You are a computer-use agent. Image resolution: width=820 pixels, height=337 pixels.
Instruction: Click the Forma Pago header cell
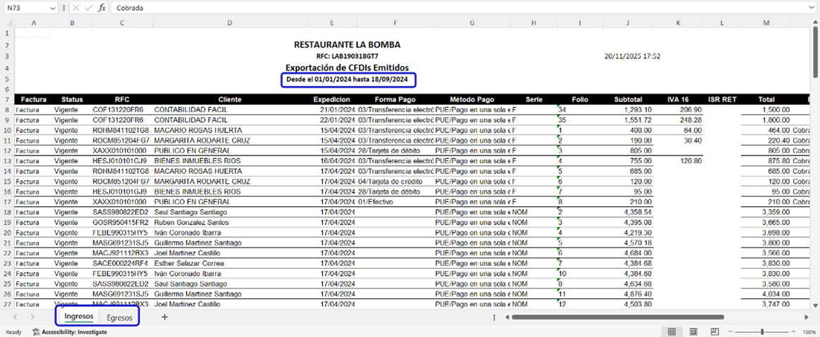point(396,99)
